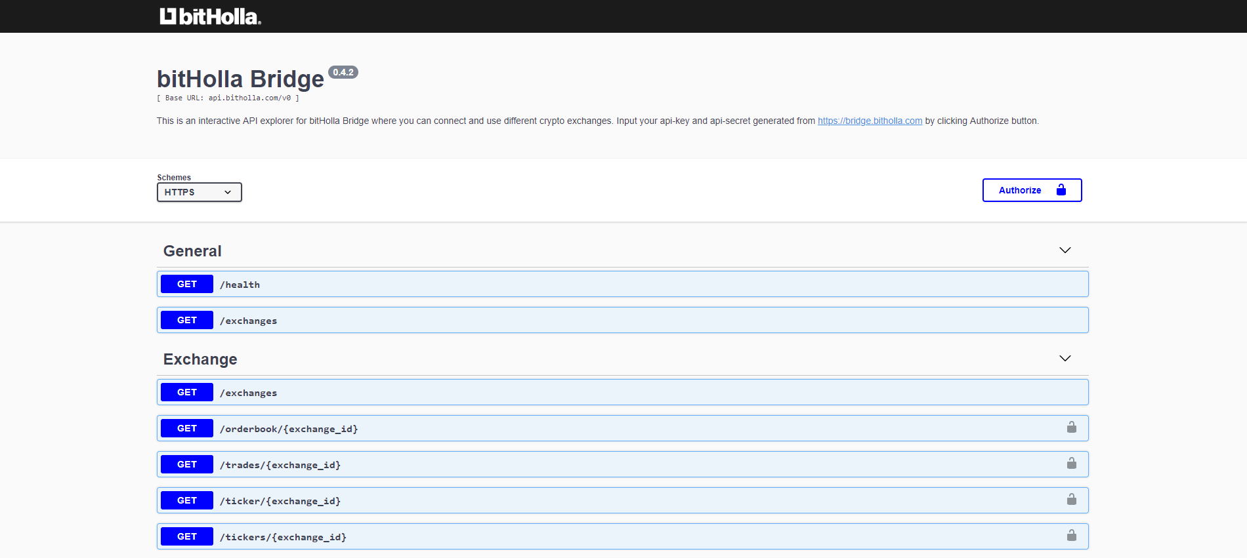Expand GET /exchanges under Exchange

coord(622,392)
